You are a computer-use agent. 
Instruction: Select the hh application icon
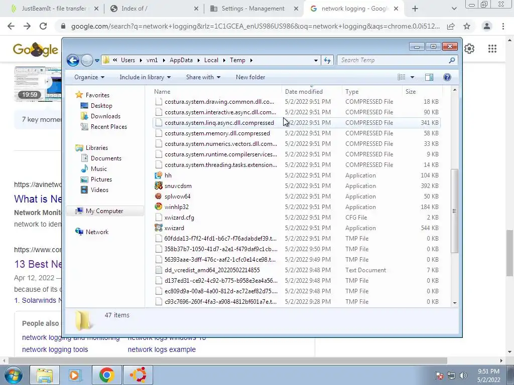[x=159, y=175]
